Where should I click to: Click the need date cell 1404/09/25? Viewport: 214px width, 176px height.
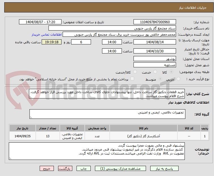22,136
